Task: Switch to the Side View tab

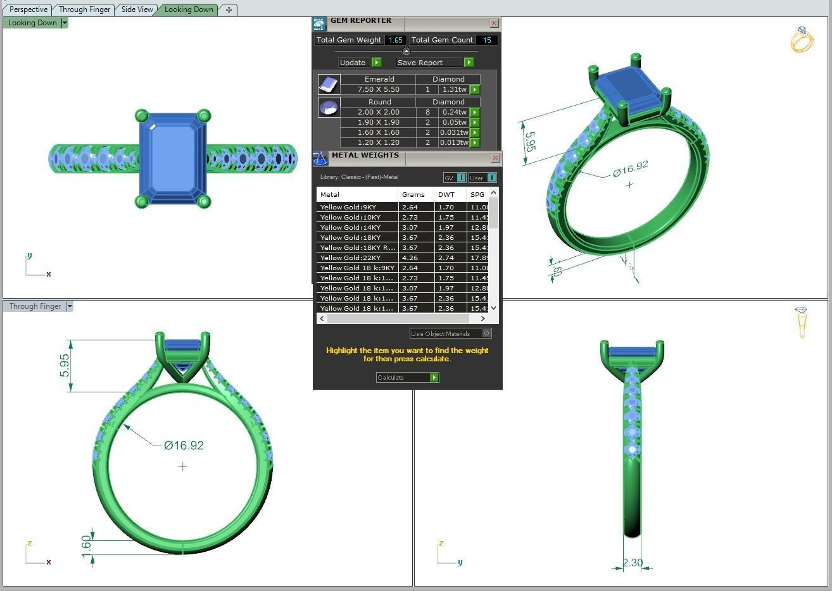Action: (137, 9)
